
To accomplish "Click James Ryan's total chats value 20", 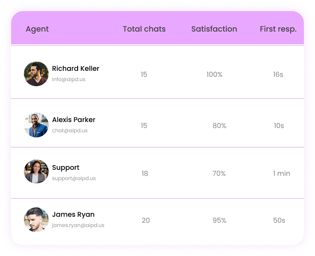I will click(146, 220).
